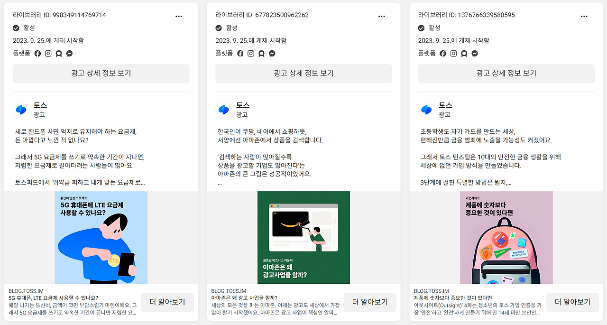
Task: Click Toss logo in the Amazon ad
Action: click(x=224, y=110)
